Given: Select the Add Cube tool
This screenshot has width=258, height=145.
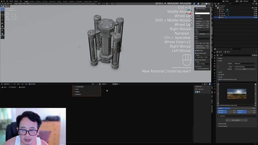Looking at the screenshot, I should 2,37.
